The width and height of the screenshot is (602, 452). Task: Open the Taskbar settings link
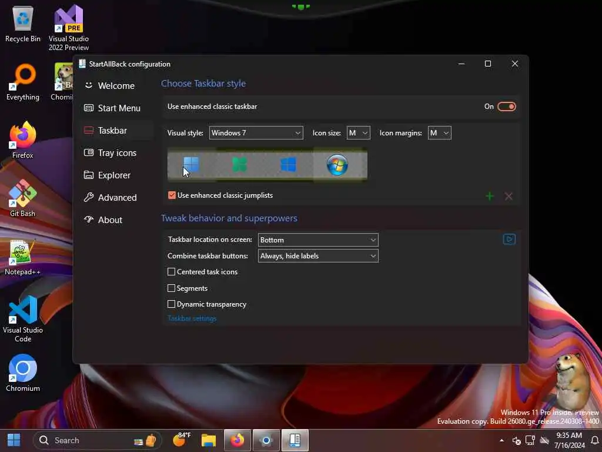pos(192,318)
